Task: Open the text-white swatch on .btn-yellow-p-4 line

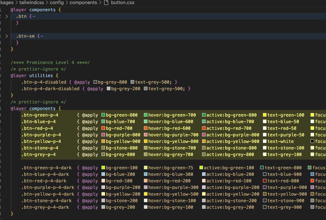Action: pos(265,141)
